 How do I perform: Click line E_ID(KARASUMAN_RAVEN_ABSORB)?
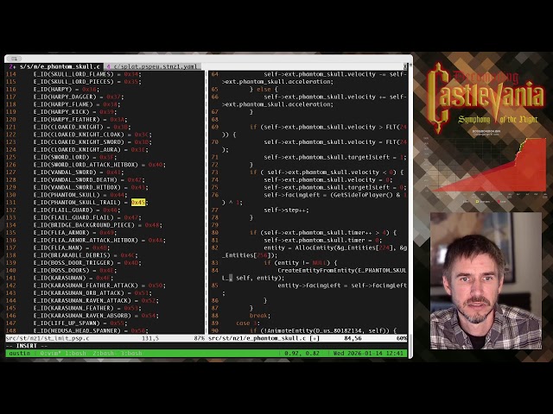click(x=96, y=316)
